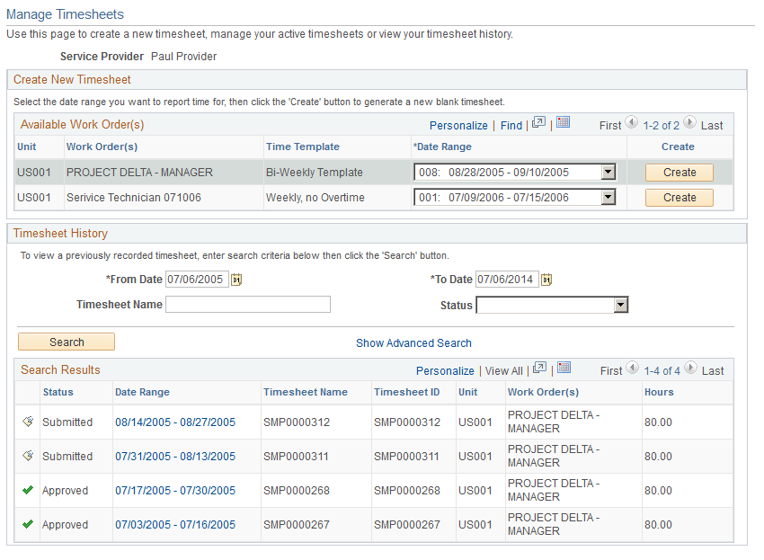Click the Find link above Available Work Orders

click(x=511, y=125)
